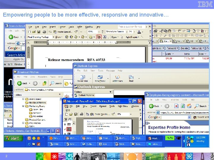Select the Product Content folder in tree
The width and height of the screenshot is (214, 160).
37,120
